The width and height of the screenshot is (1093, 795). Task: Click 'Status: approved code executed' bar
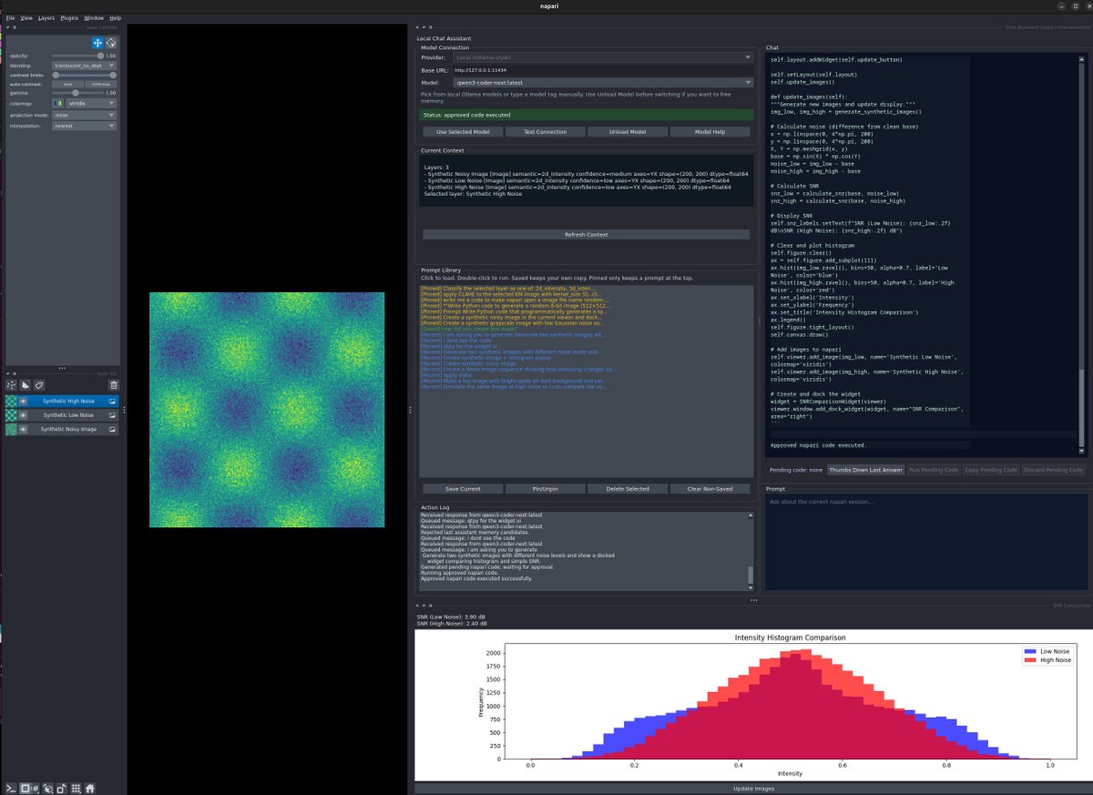(587, 115)
